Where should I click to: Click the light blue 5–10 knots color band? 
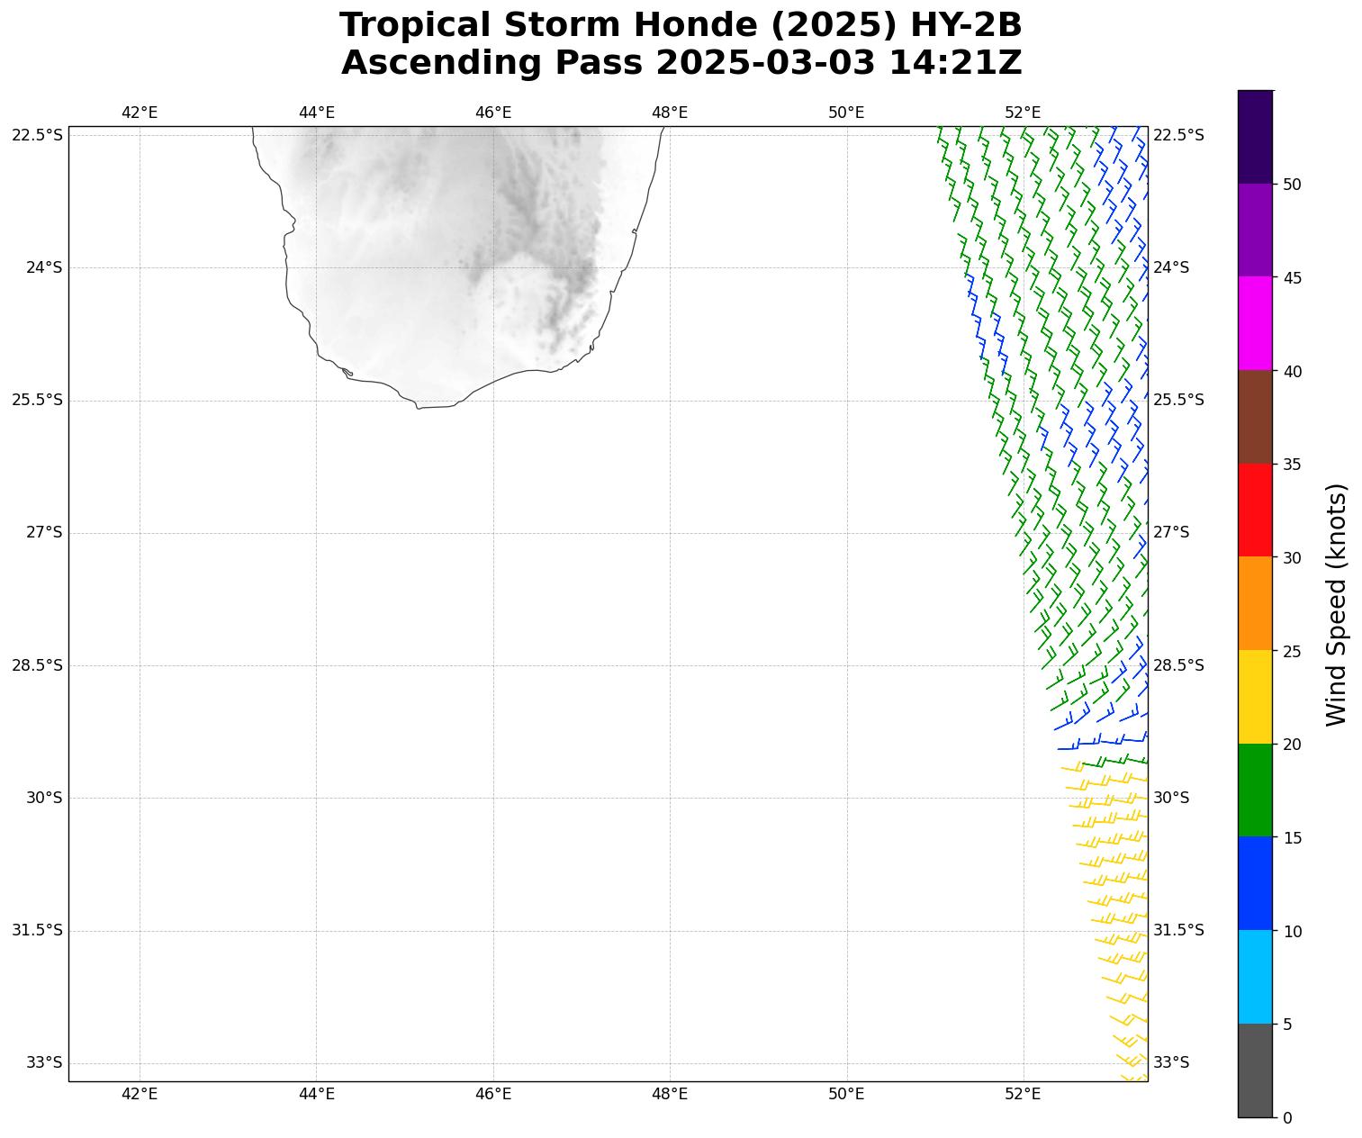pyautogui.click(x=1255, y=977)
